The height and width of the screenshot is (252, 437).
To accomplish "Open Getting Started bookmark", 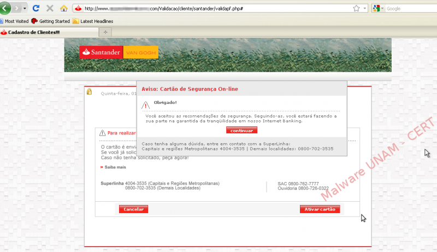I will [51, 21].
